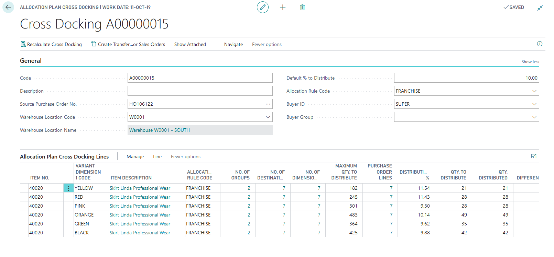Click the pencil edit icon
Screen dimensions: 554x257
(x=263, y=7)
